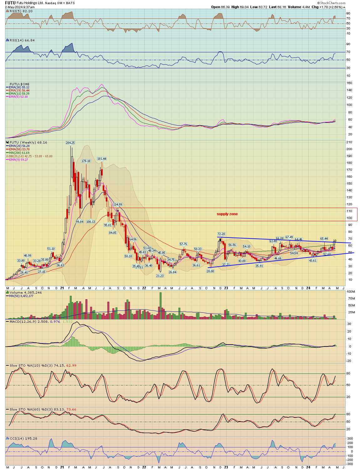Click the CCI(14) legend icon
The image size is (360, 470).
point(8,439)
